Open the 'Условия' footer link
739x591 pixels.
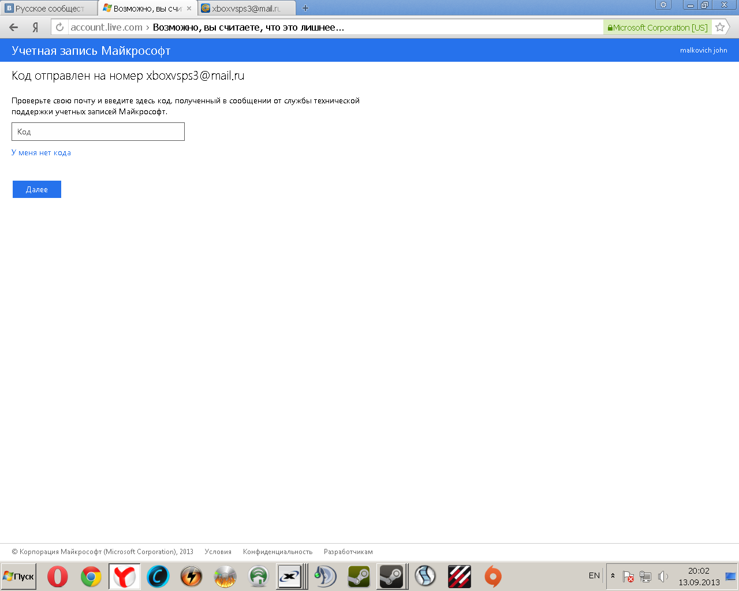click(x=218, y=552)
